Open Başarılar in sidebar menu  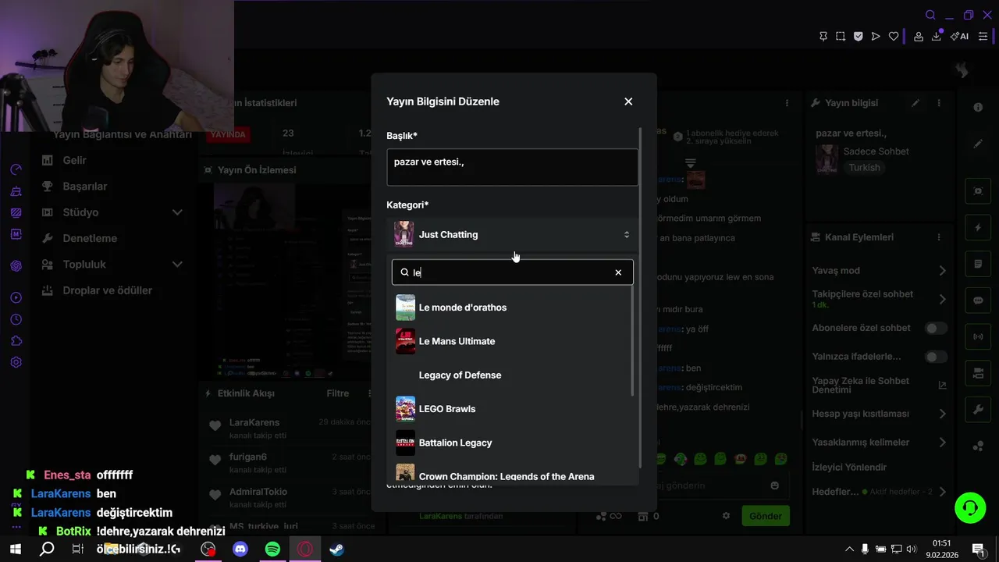[85, 187]
